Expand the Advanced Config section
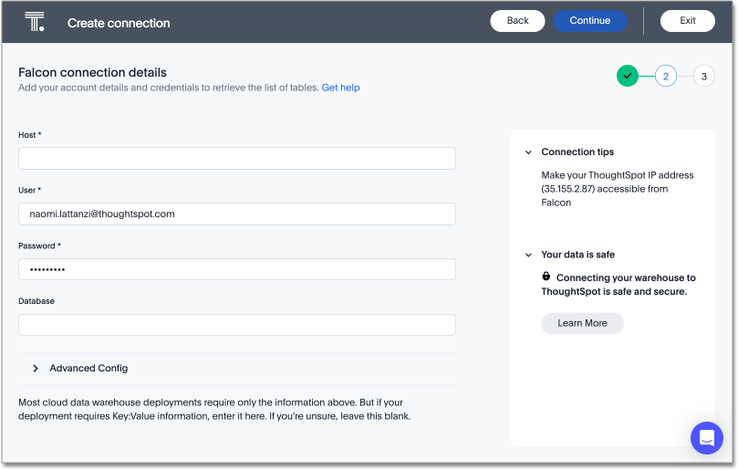 click(36, 369)
